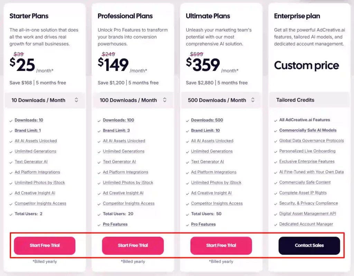Click Unlimited Photos by iStock under Starter
Image resolution: width=354 pixels, height=276 pixels.
[39, 182]
